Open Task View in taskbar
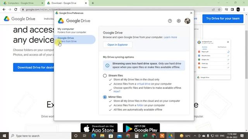The height and width of the screenshot is (139, 248). coord(84,136)
